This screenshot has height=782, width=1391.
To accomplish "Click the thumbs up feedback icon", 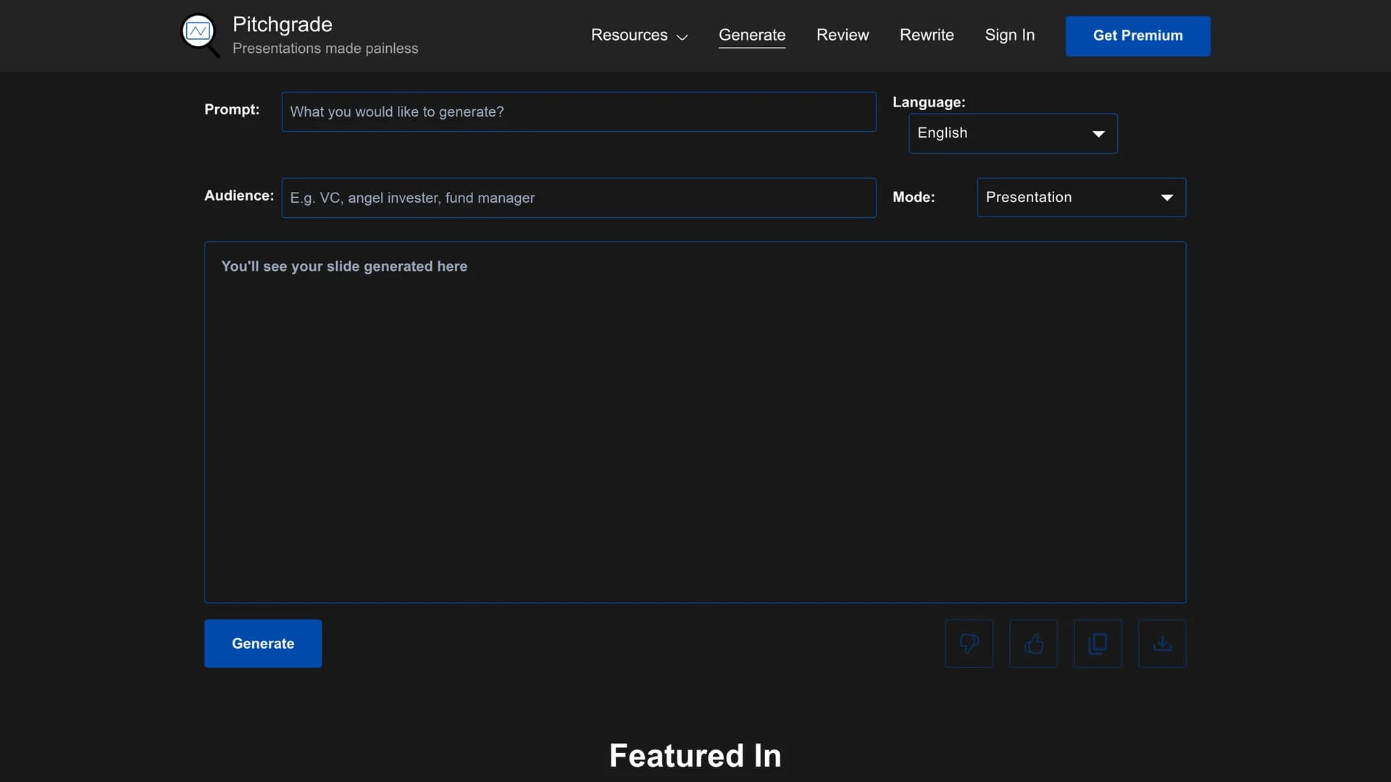I will [x=1033, y=643].
